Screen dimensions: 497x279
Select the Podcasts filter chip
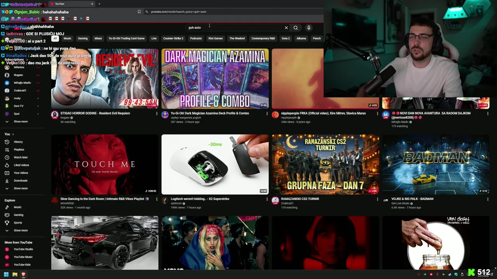[196, 38]
